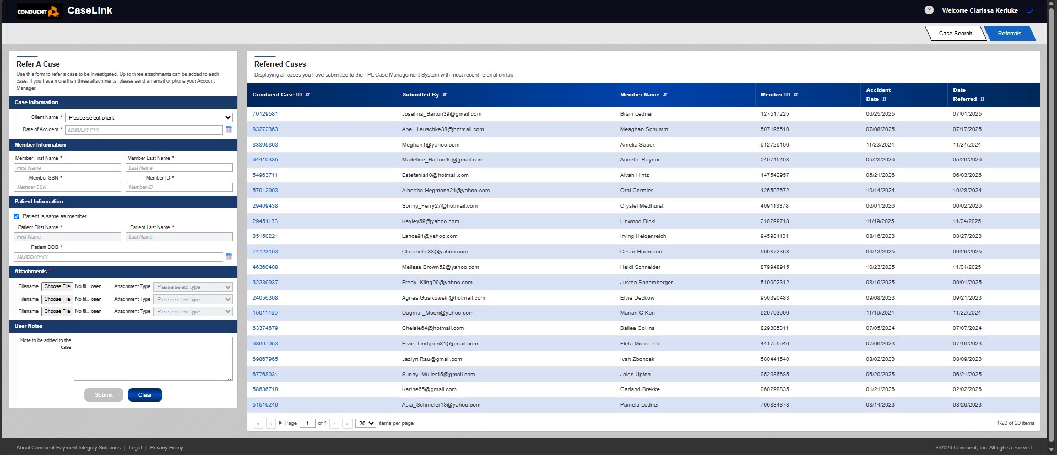Select email Jazlyn.Rau@gmail.com cell
This screenshot has width=1057, height=455.
pyautogui.click(x=432, y=359)
